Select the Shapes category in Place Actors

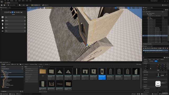[x=12, y=12]
